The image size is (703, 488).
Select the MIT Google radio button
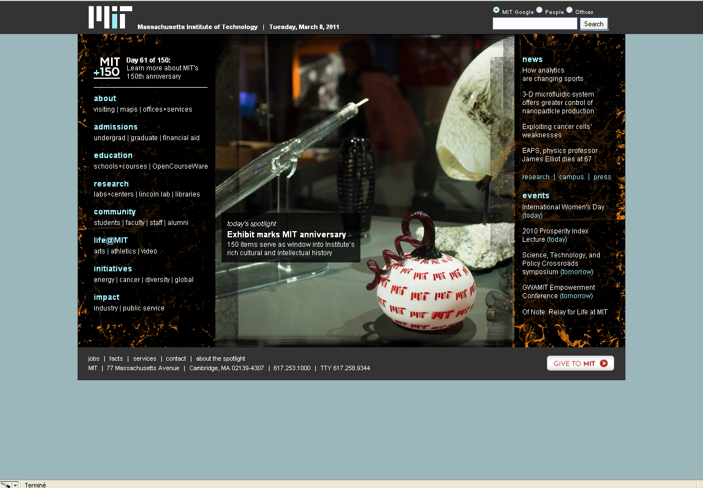pos(496,10)
